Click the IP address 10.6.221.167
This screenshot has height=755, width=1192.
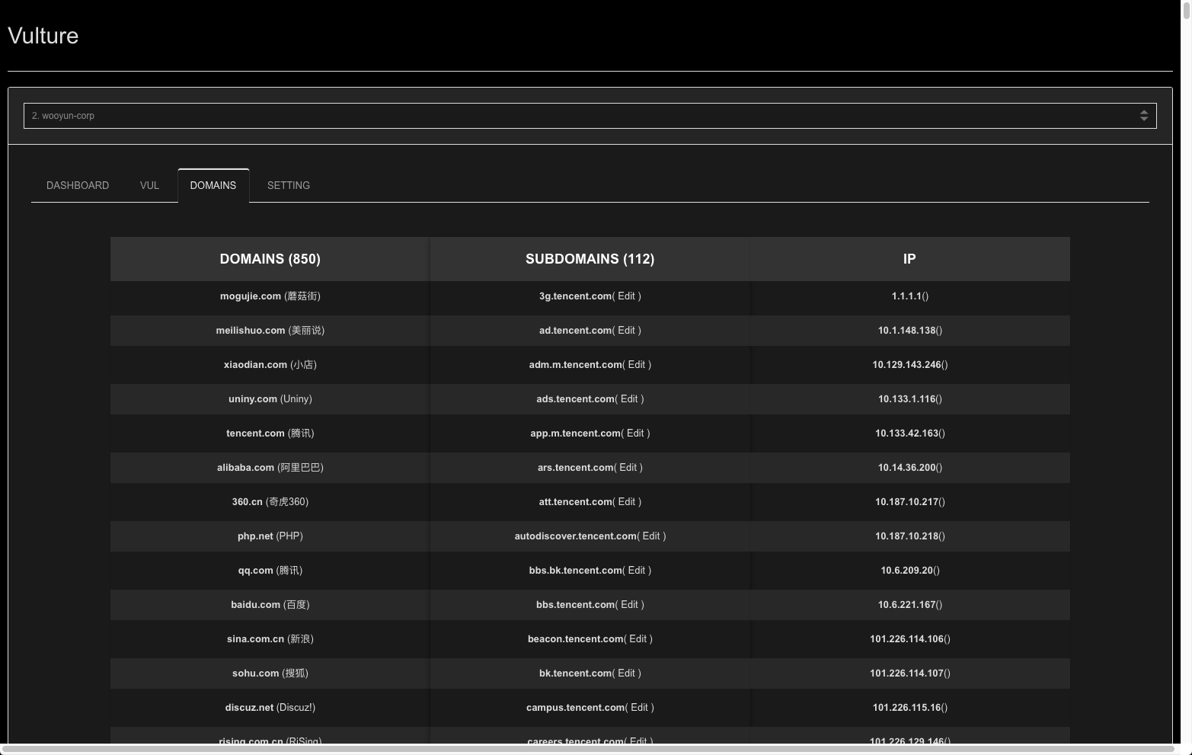pyautogui.click(x=906, y=605)
